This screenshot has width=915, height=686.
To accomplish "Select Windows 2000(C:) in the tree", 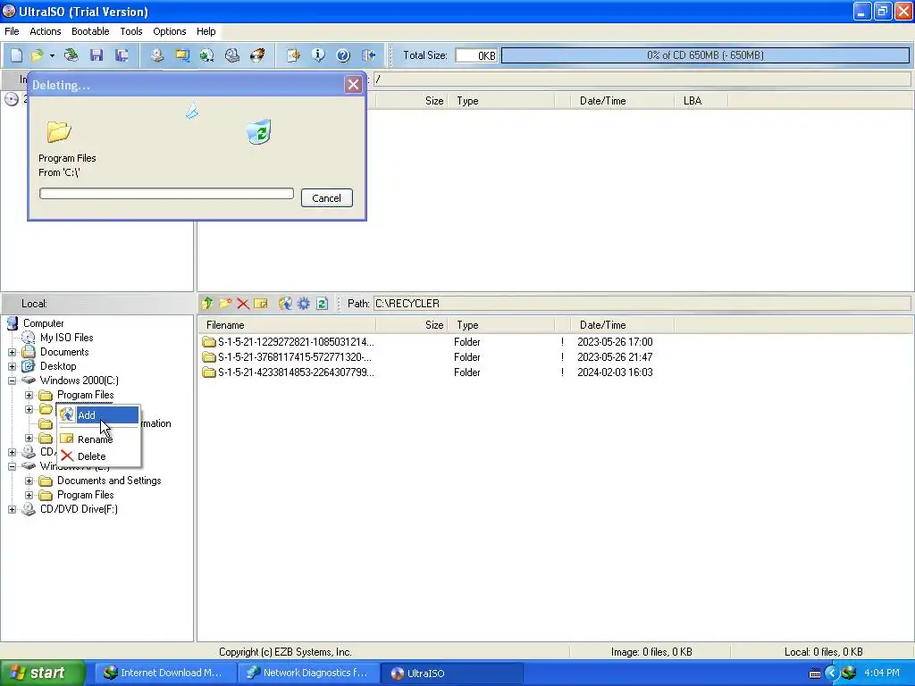I will click(80, 381).
